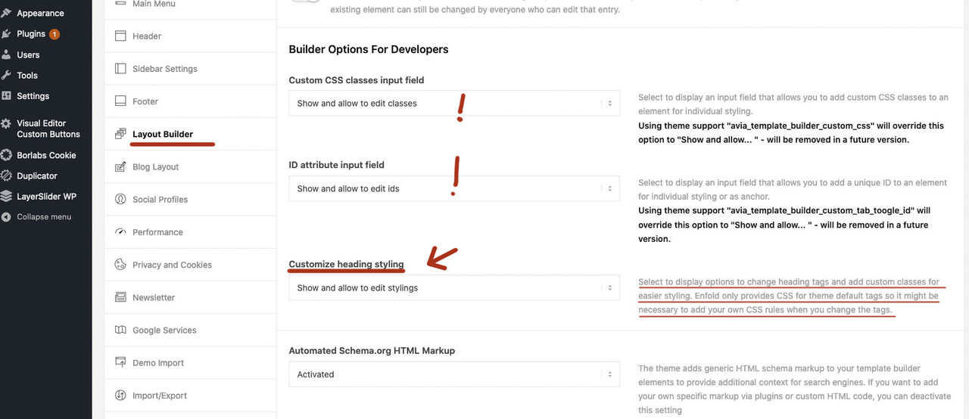Click the Appearance paintbrush icon
The height and width of the screenshot is (419, 969).
click(7, 13)
